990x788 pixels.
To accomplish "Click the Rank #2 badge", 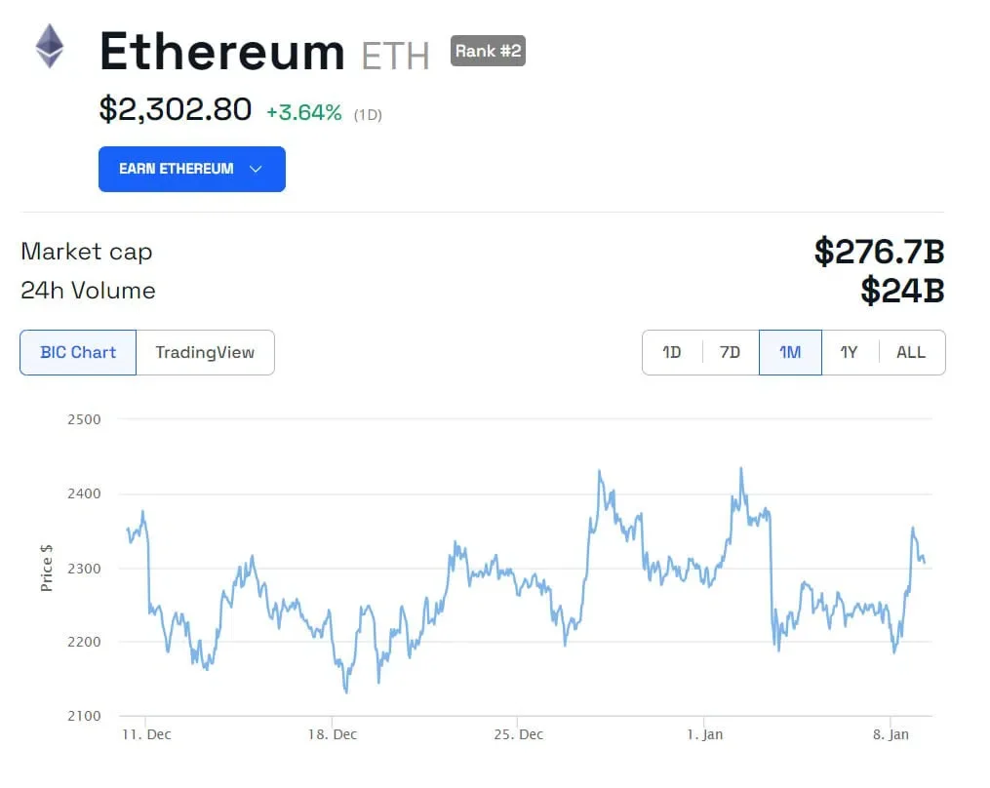I will [487, 51].
